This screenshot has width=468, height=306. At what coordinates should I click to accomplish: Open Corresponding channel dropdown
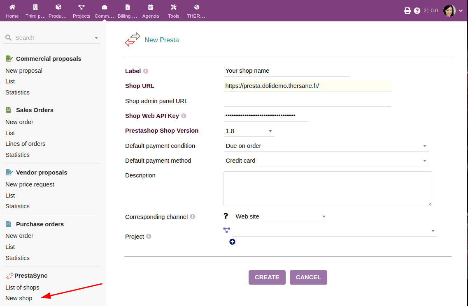[281, 216]
